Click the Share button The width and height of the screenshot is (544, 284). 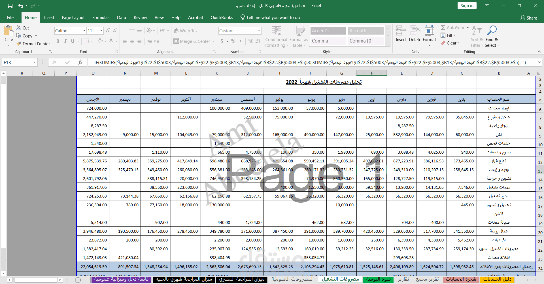point(529,18)
